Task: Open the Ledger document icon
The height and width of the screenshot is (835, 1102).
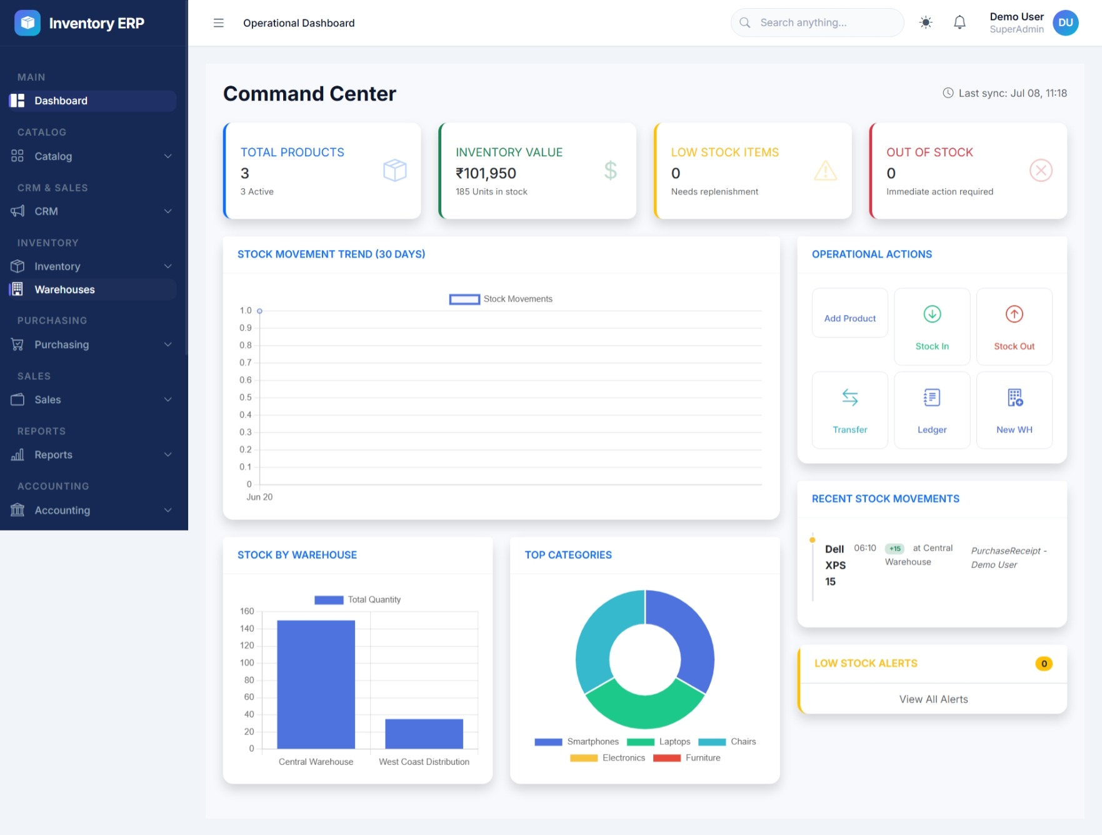Action: pyautogui.click(x=932, y=397)
